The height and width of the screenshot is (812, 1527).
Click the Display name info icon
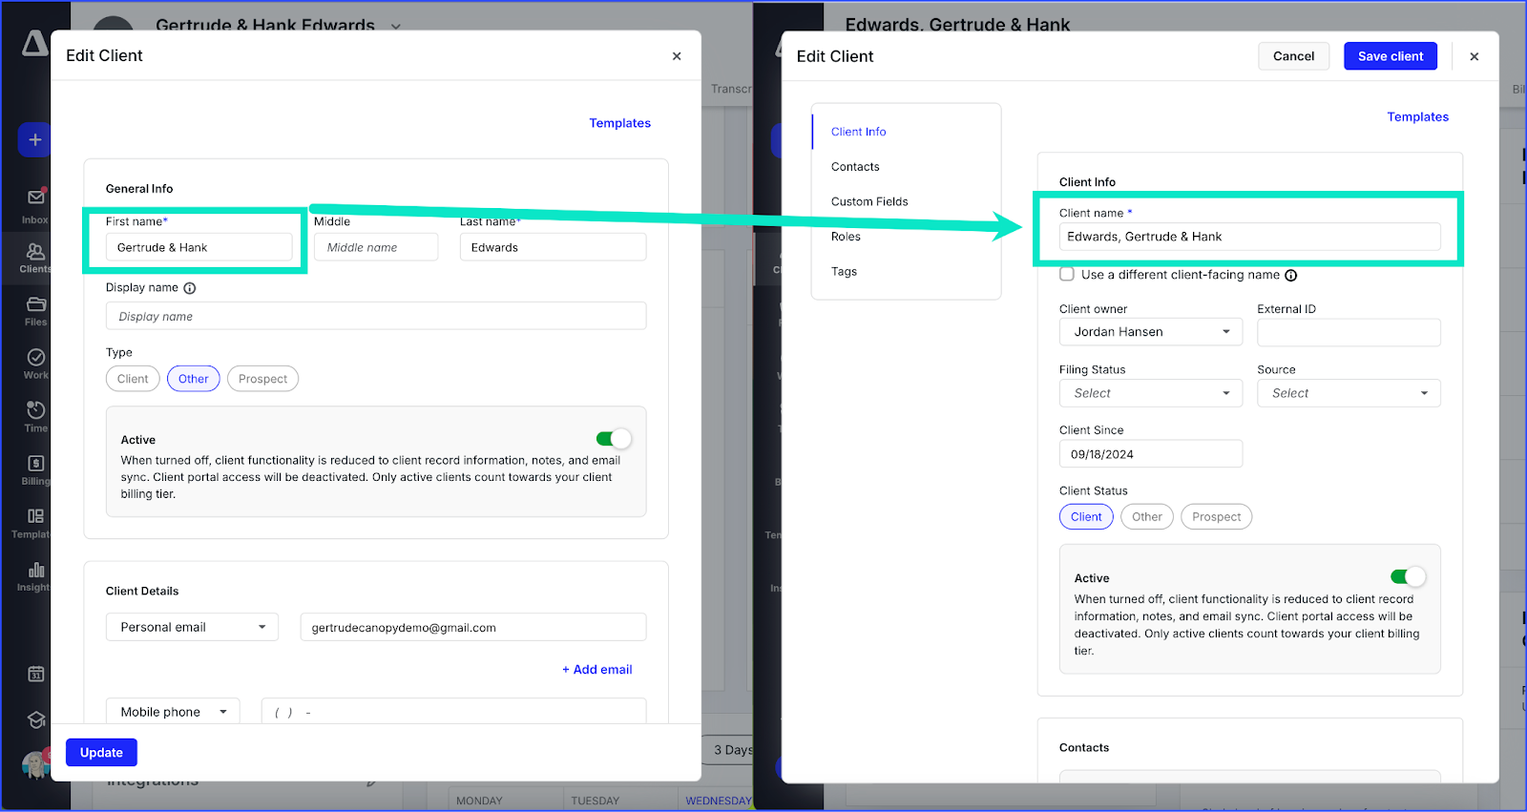(189, 288)
